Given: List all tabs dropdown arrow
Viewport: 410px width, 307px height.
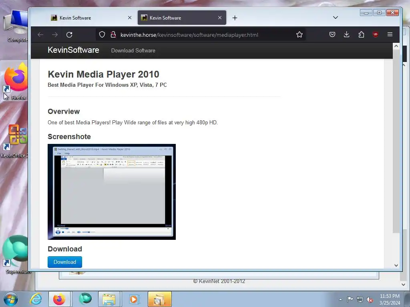Looking at the screenshot, I should point(336,18).
